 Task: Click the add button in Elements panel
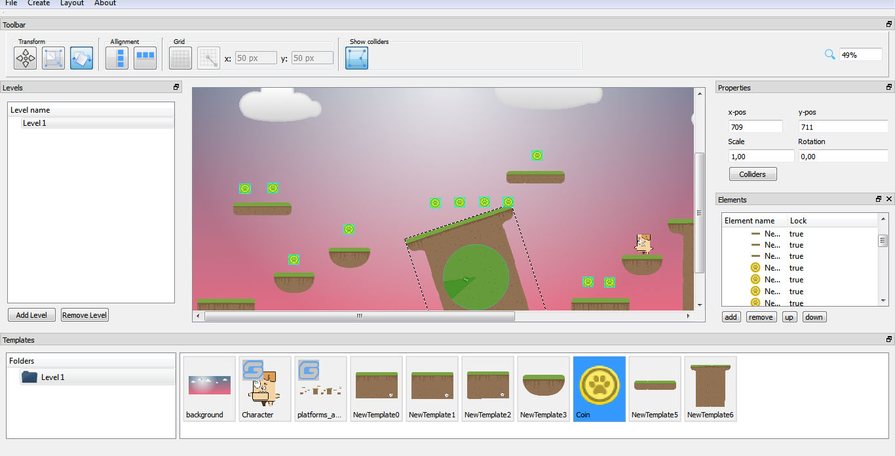(731, 317)
